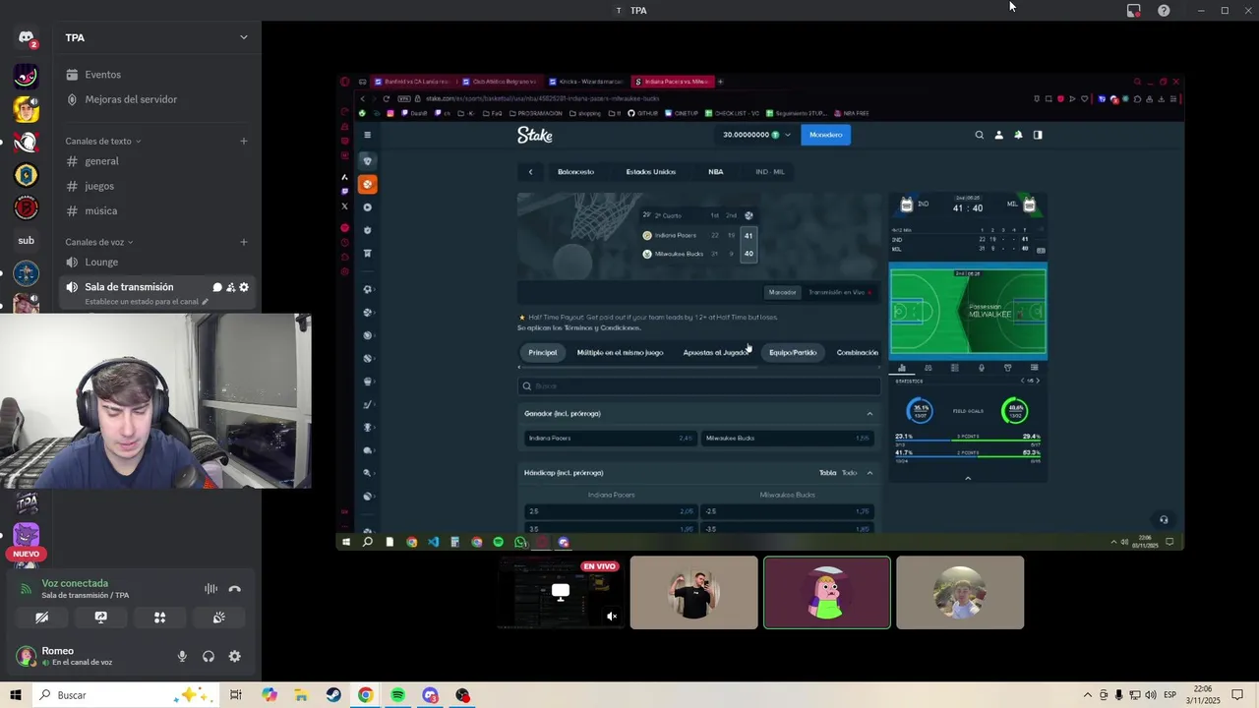The width and height of the screenshot is (1259, 708).
Task: Expand stats widget chevron below percentages
Action: click(x=968, y=478)
